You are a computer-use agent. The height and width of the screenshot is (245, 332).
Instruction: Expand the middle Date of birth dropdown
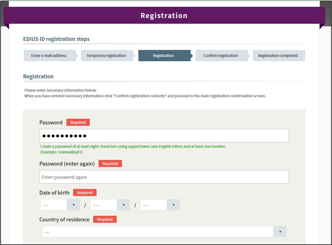tap(110, 205)
